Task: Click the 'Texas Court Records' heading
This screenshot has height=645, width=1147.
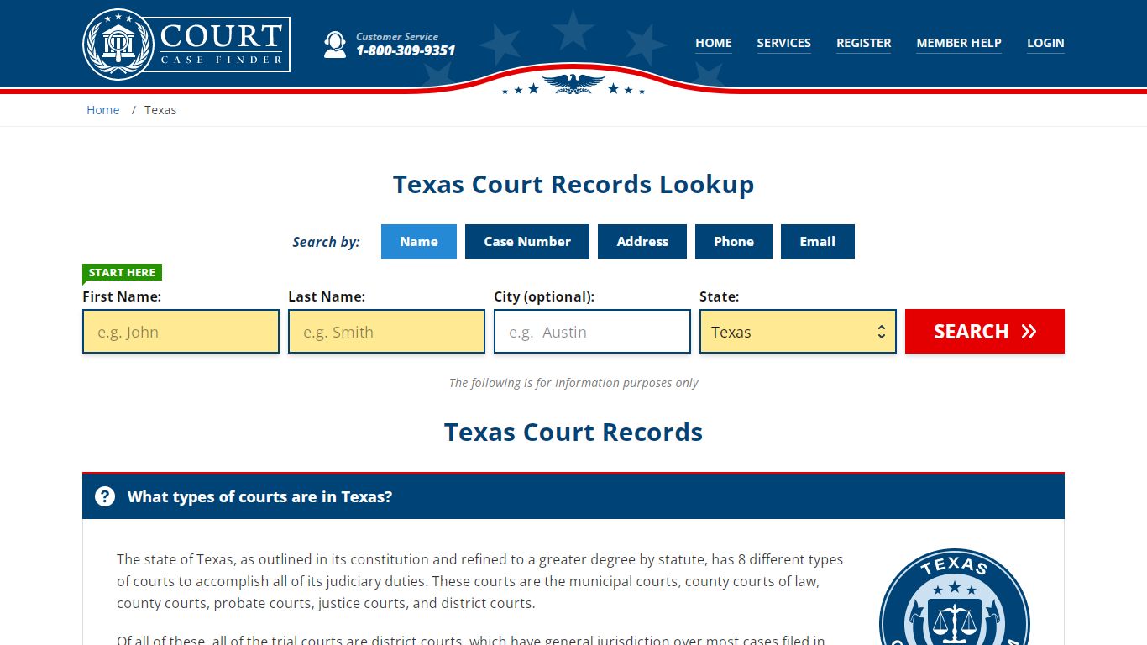Action: click(x=573, y=432)
